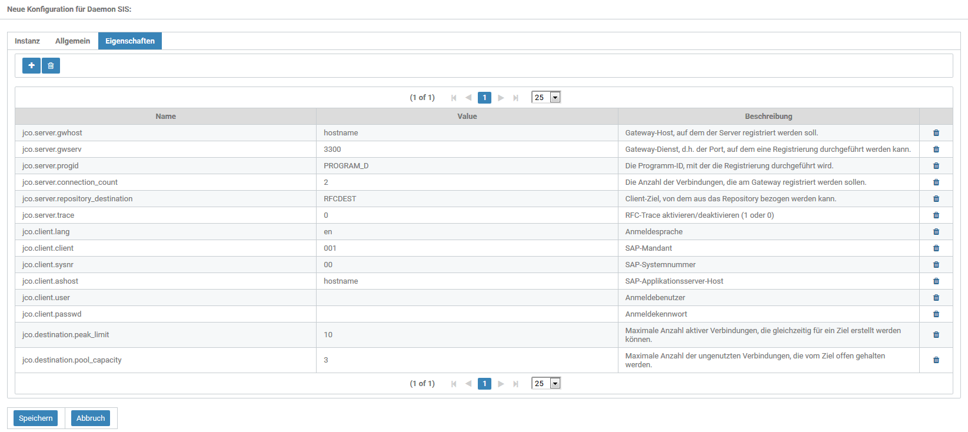This screenshot has width=968, height=432.
Task: Remove jco.destination.pool_capacity using its trash icon
Action: coord(936,360)
